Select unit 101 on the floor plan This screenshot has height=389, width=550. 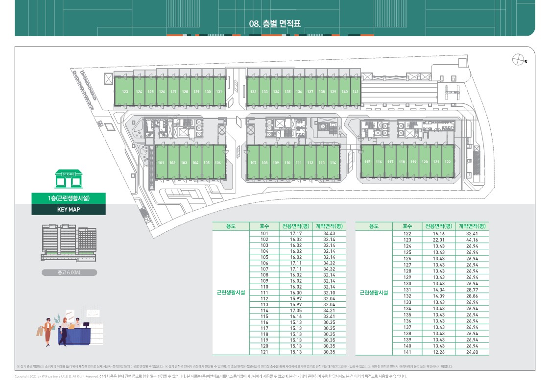click(x=161, y=163)
